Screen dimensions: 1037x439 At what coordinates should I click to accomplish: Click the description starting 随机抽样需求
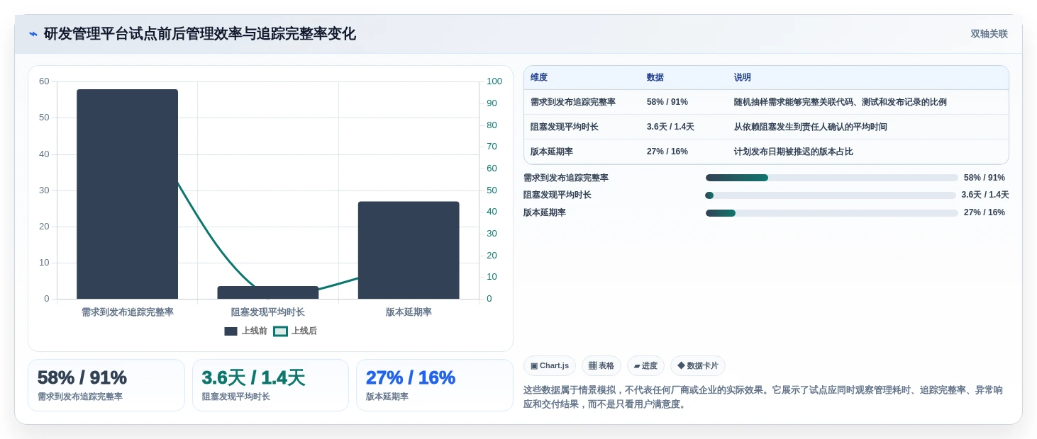point(840,102)
